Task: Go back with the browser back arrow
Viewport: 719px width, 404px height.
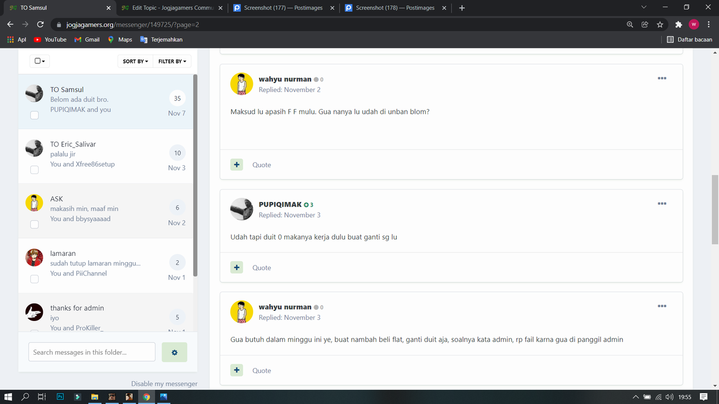Action: point(10,25)
